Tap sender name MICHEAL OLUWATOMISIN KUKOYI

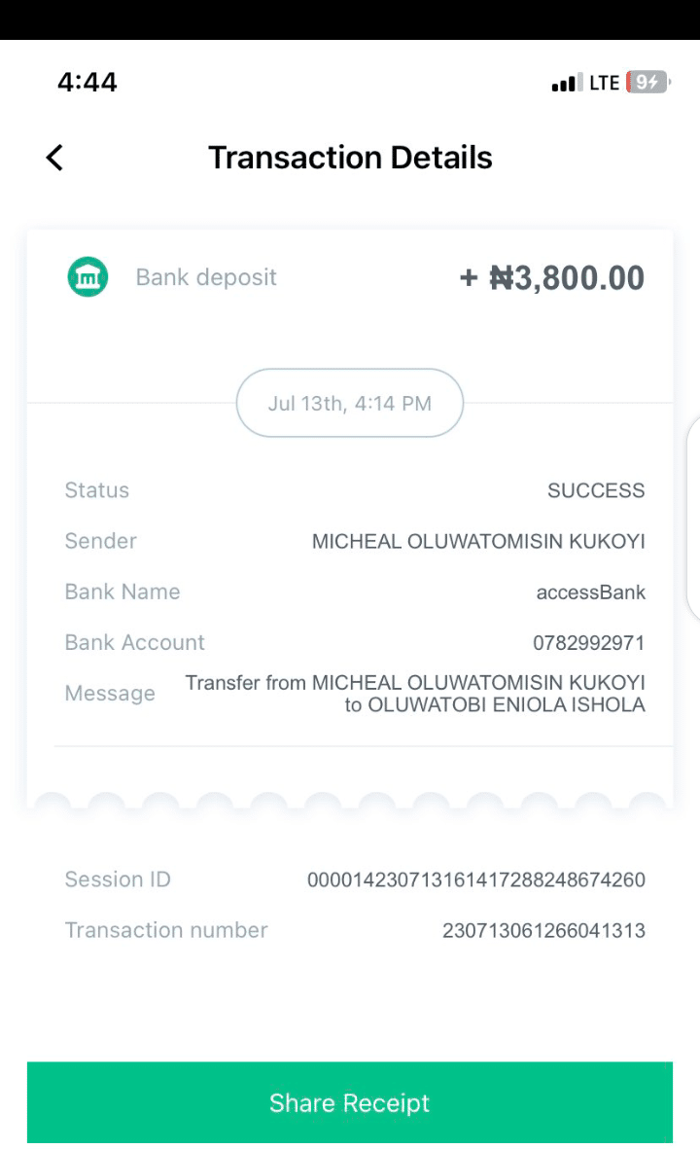coord(477,542)
